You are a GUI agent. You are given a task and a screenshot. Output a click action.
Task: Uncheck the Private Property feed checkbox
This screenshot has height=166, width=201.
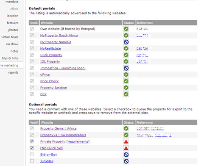32,141
